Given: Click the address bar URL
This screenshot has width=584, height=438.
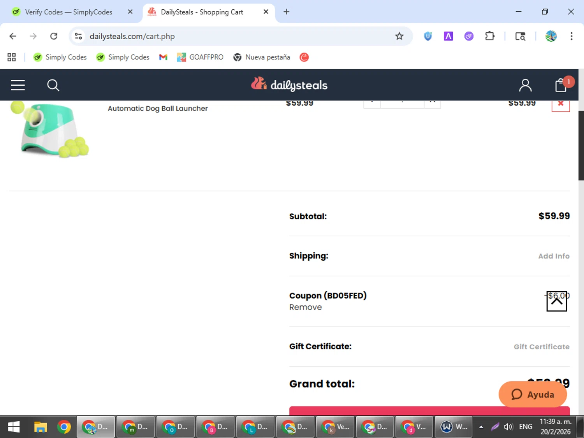Looking at the screenshot, I should click(132, 36).
